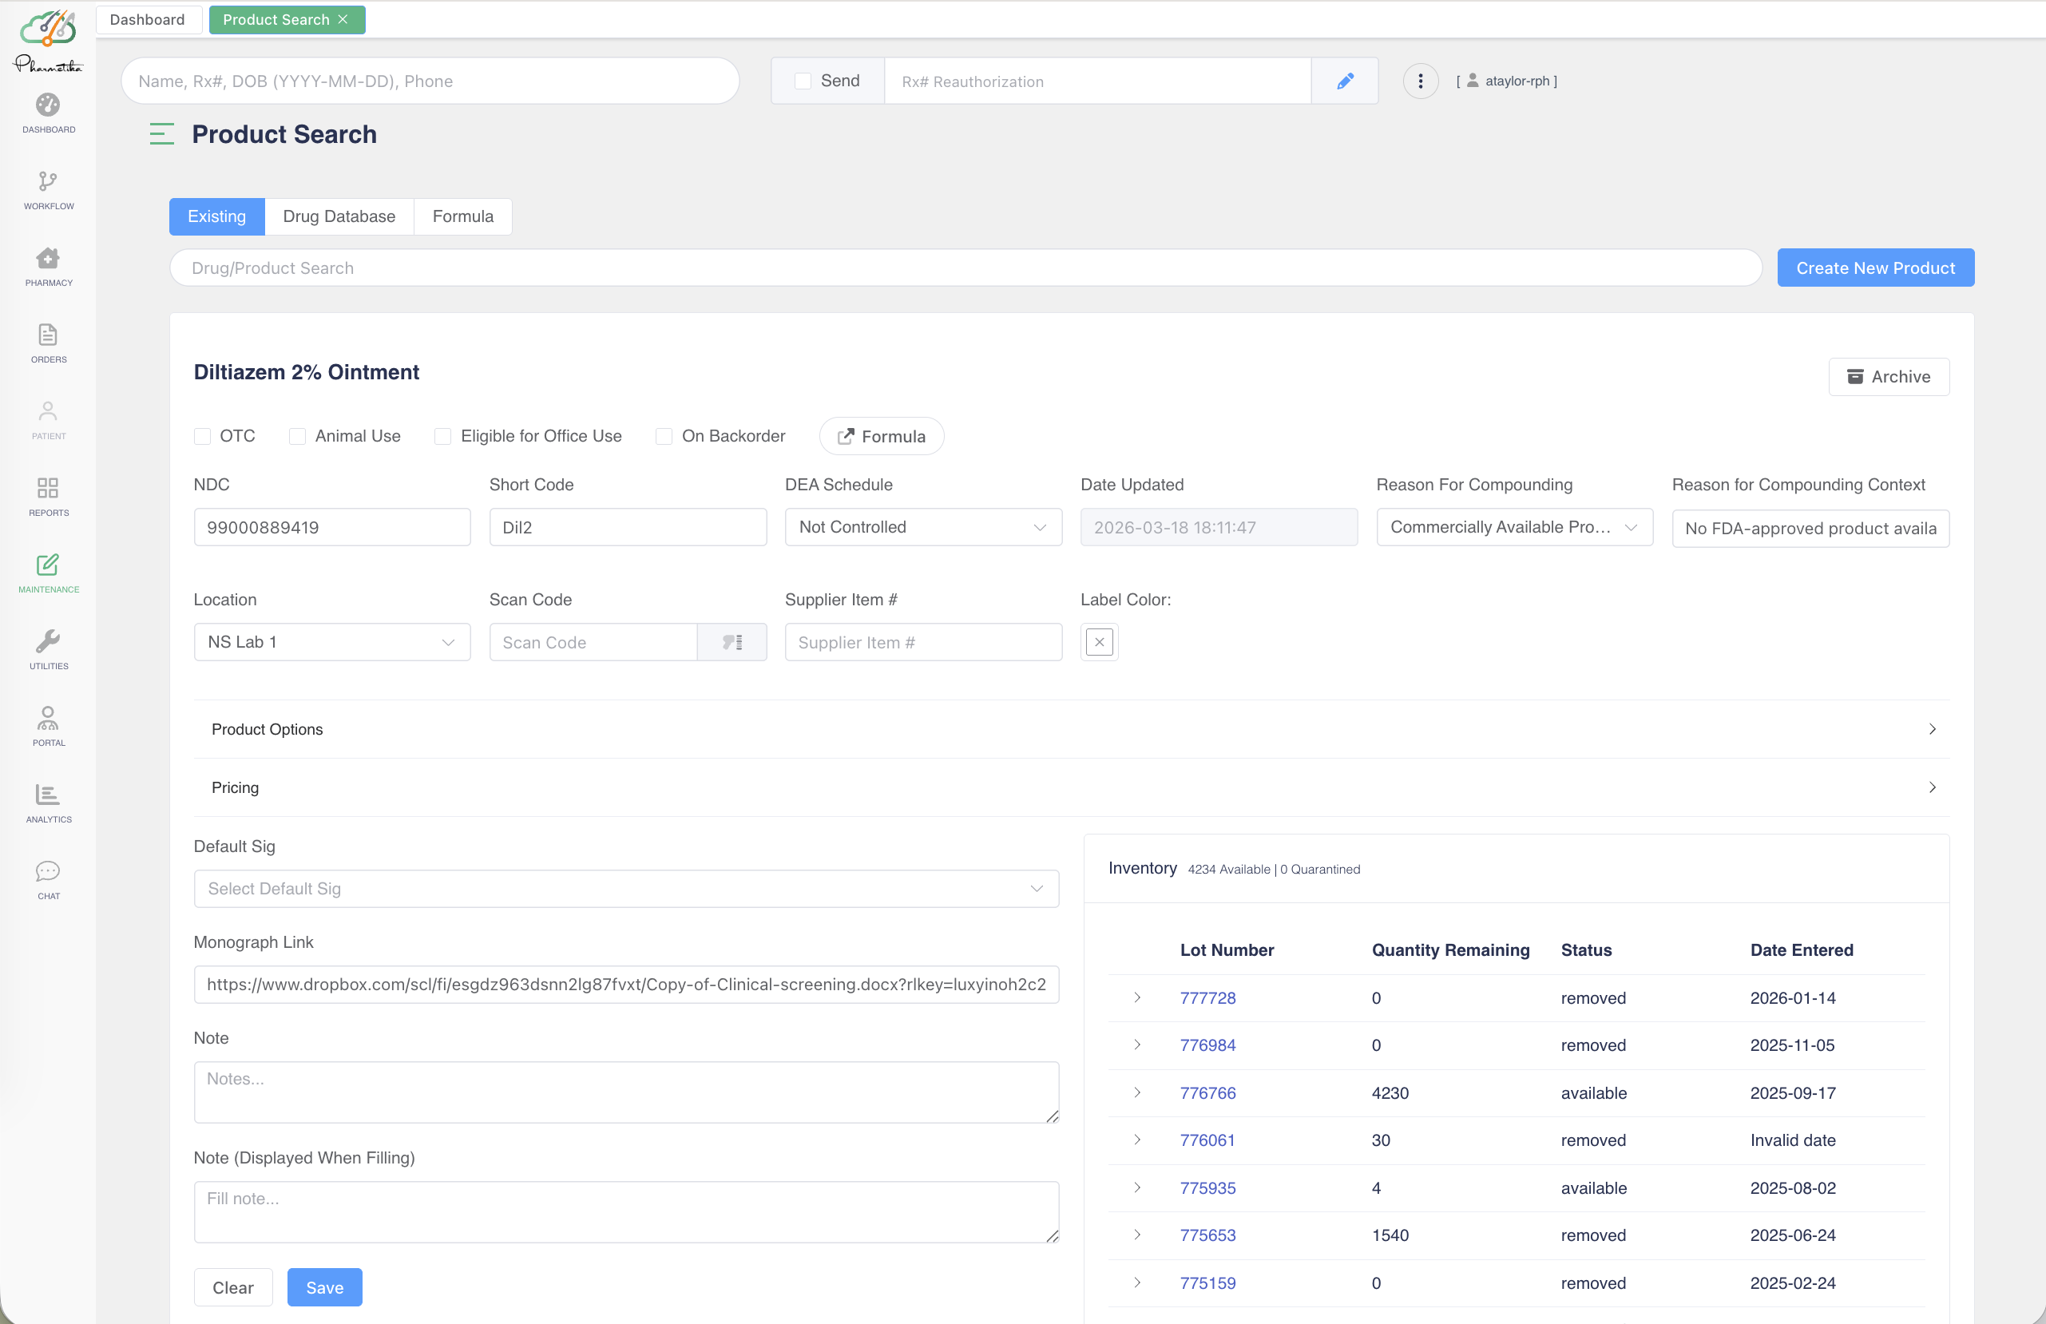Click the Archive button
Viewport: 2046px width, 1324px height.
1889,377
